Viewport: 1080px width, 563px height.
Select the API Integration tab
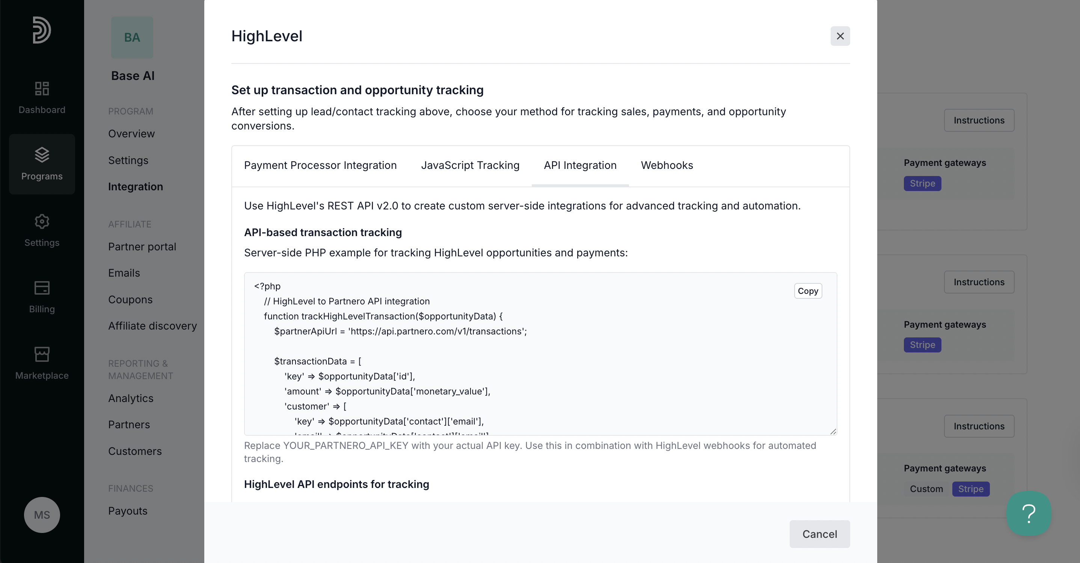(x=580, y=166)
